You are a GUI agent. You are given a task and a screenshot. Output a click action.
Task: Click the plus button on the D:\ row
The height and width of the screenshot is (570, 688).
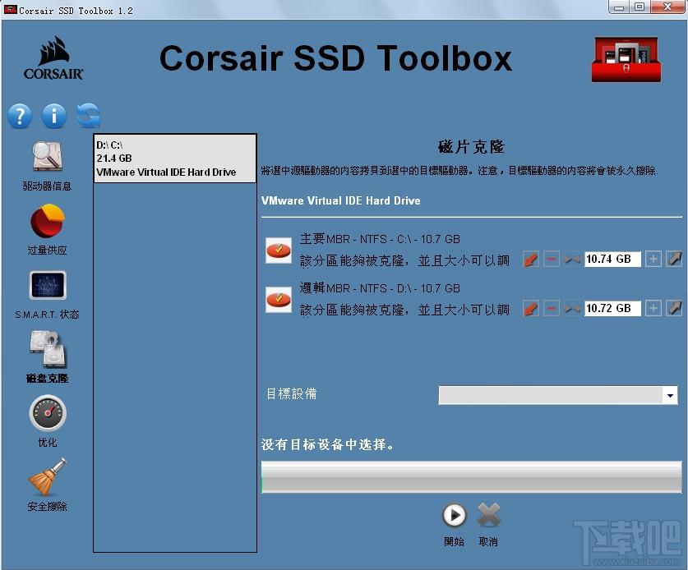click(x=653, y=308)
